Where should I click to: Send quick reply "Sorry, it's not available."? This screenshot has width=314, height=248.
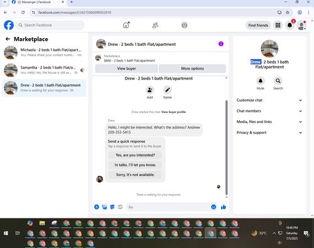point(135,175)
